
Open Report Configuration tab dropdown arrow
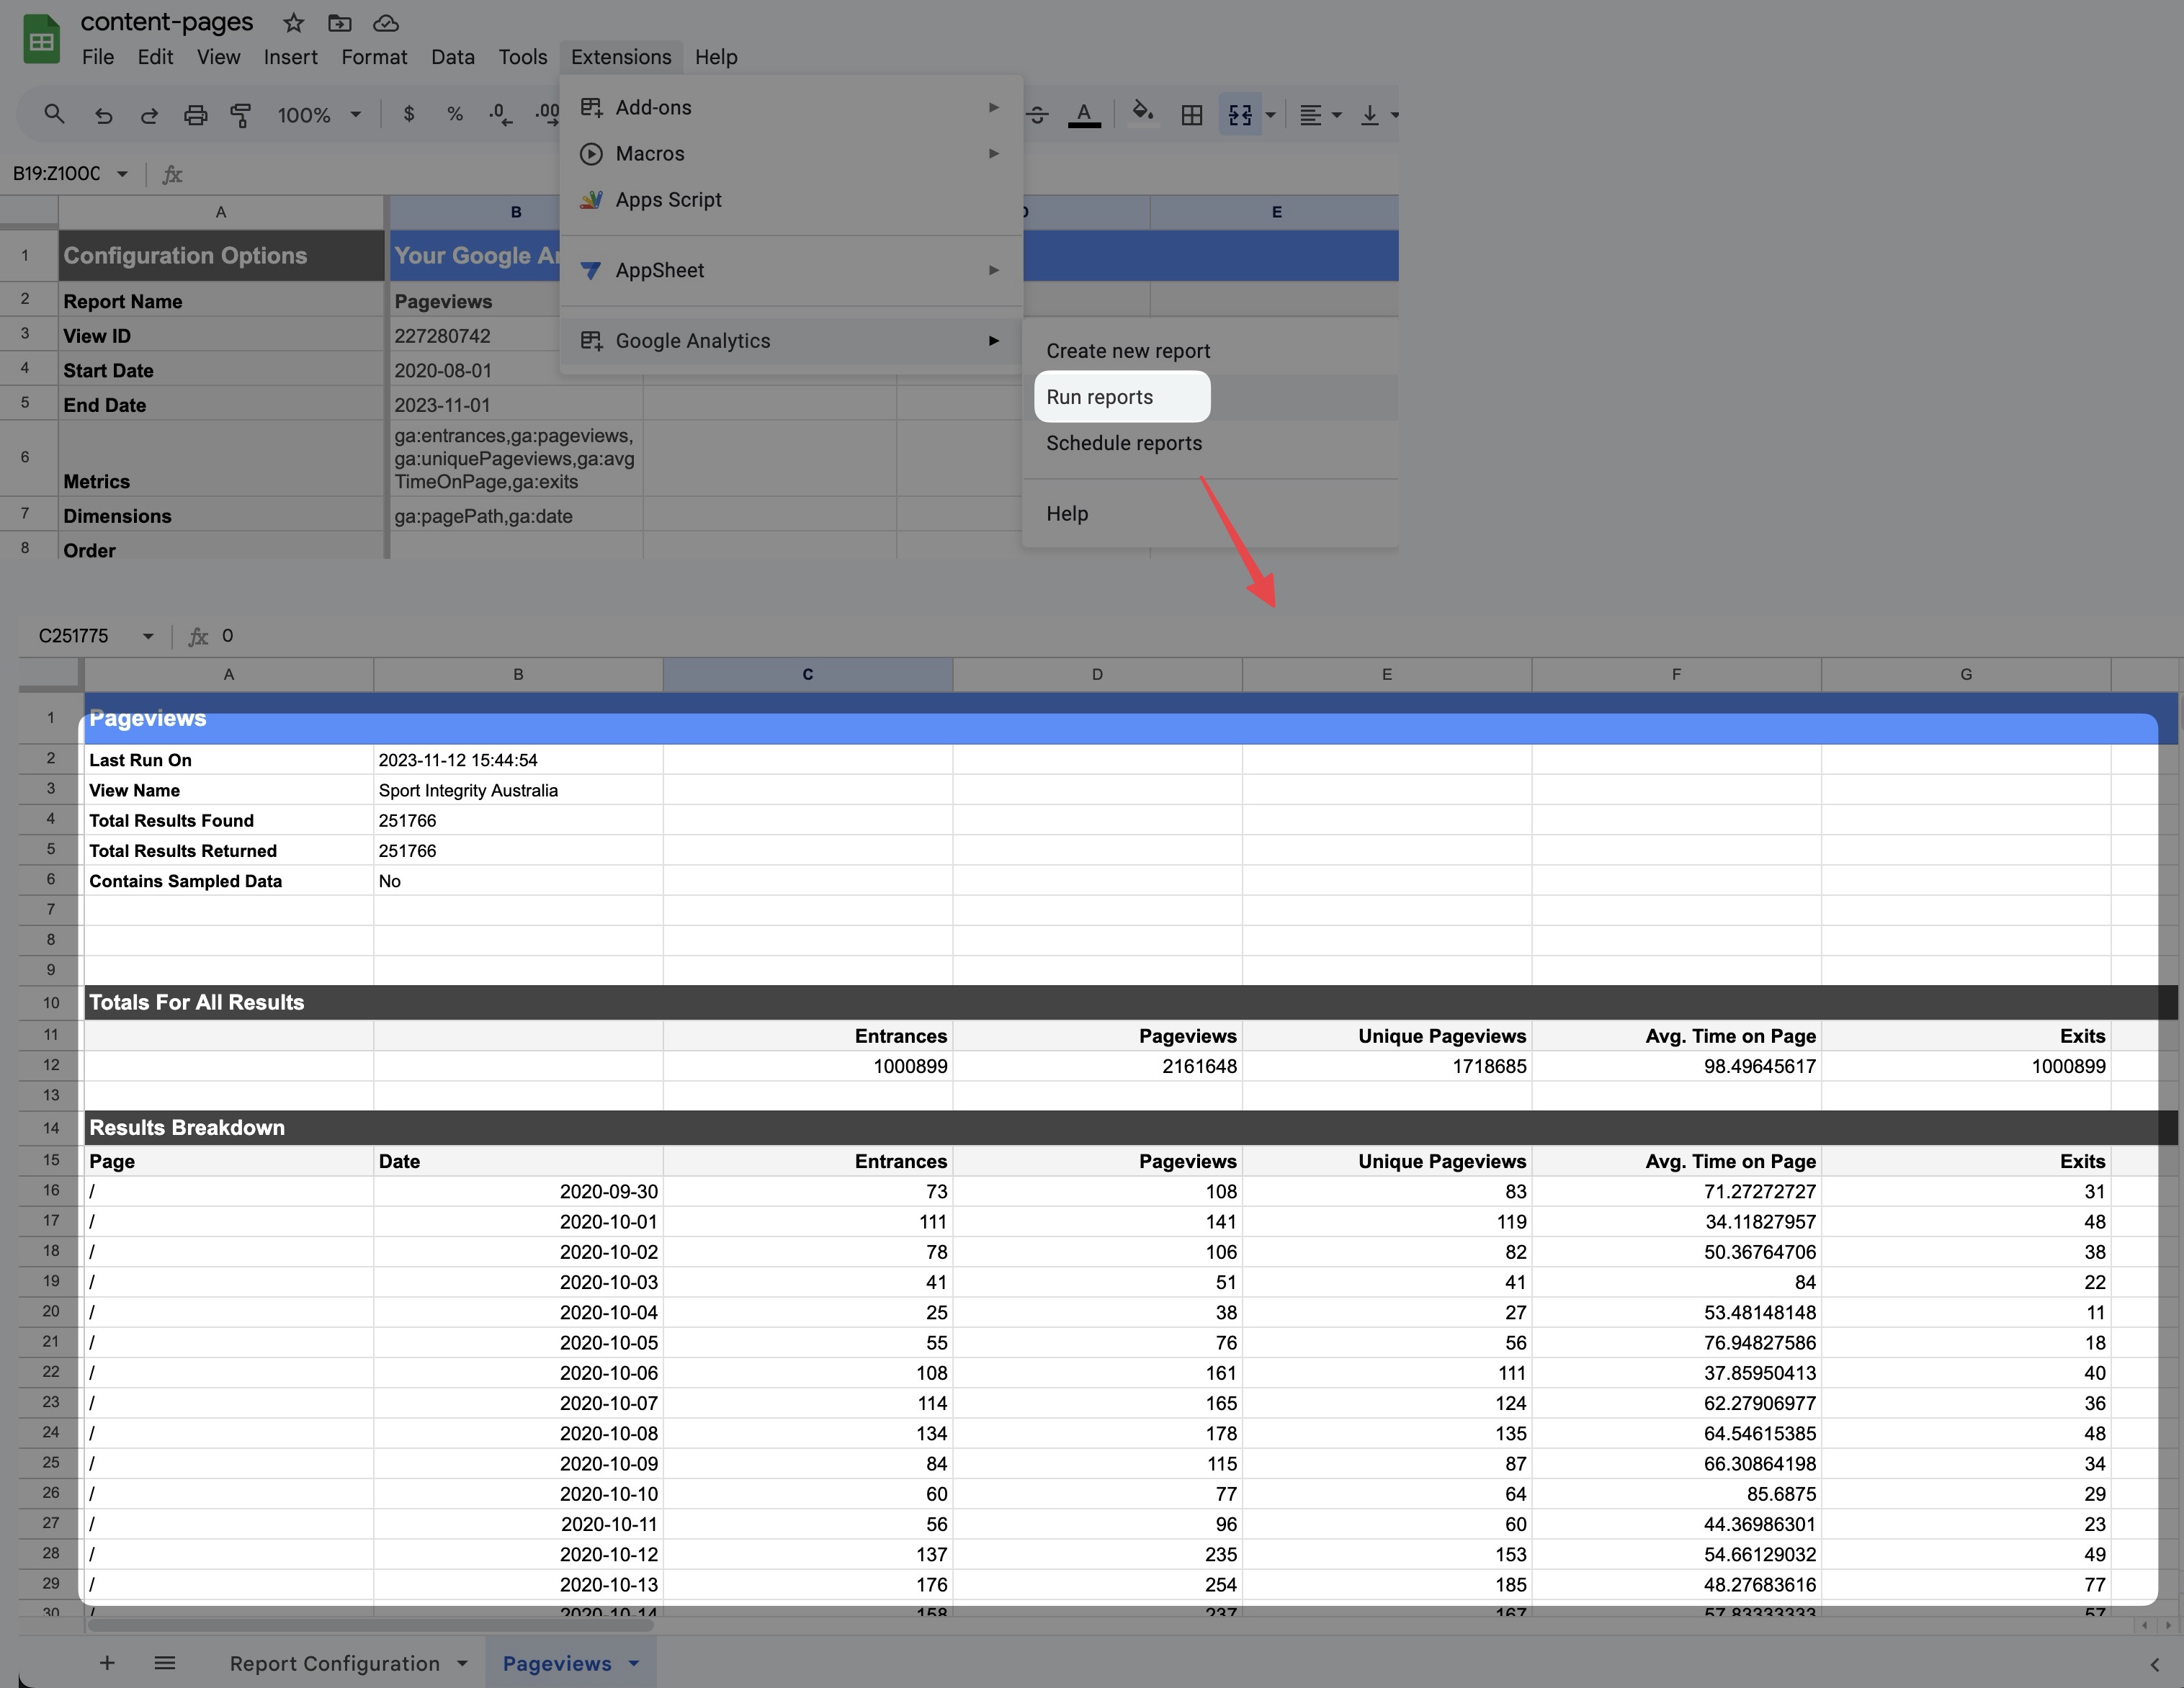coord(462,1663)
